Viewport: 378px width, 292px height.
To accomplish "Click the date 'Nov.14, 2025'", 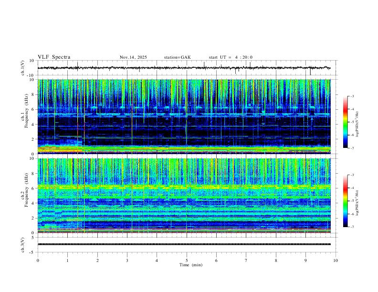I will coord(133,57).
